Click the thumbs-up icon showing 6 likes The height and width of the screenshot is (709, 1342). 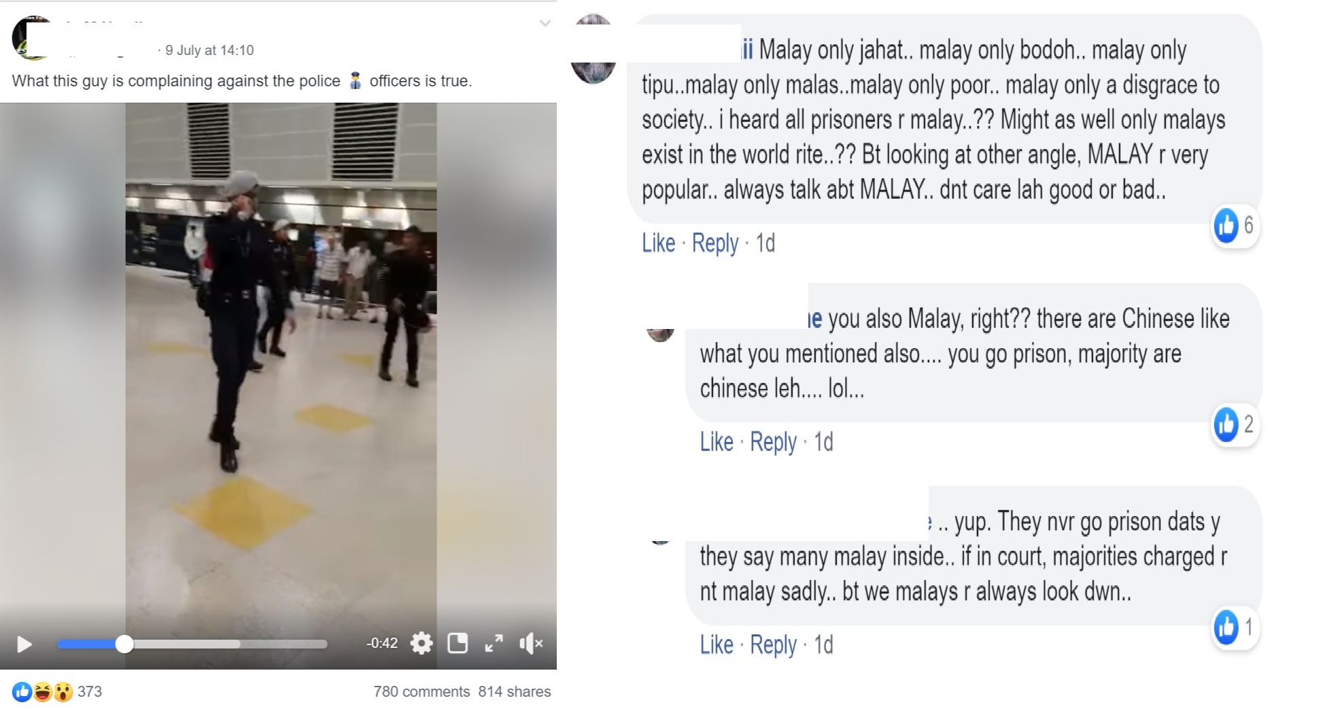pyautogui.click(x=1226, y=225)
